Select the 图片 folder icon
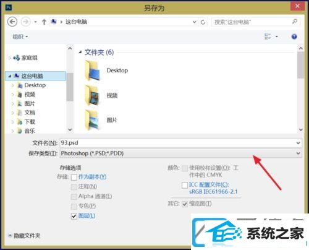 click(92, 120)
